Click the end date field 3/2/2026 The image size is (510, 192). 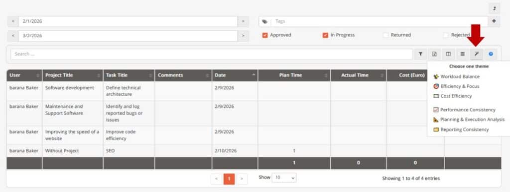128,36
